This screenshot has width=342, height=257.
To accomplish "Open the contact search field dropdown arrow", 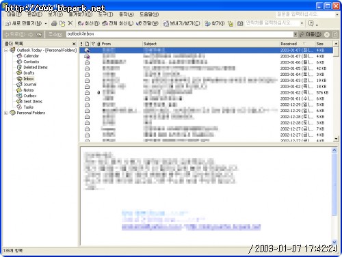I will point(302,23).
